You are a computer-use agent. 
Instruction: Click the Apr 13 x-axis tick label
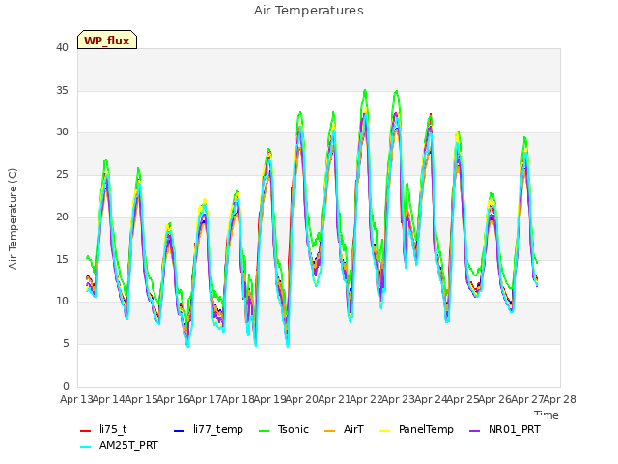[76, 399]
